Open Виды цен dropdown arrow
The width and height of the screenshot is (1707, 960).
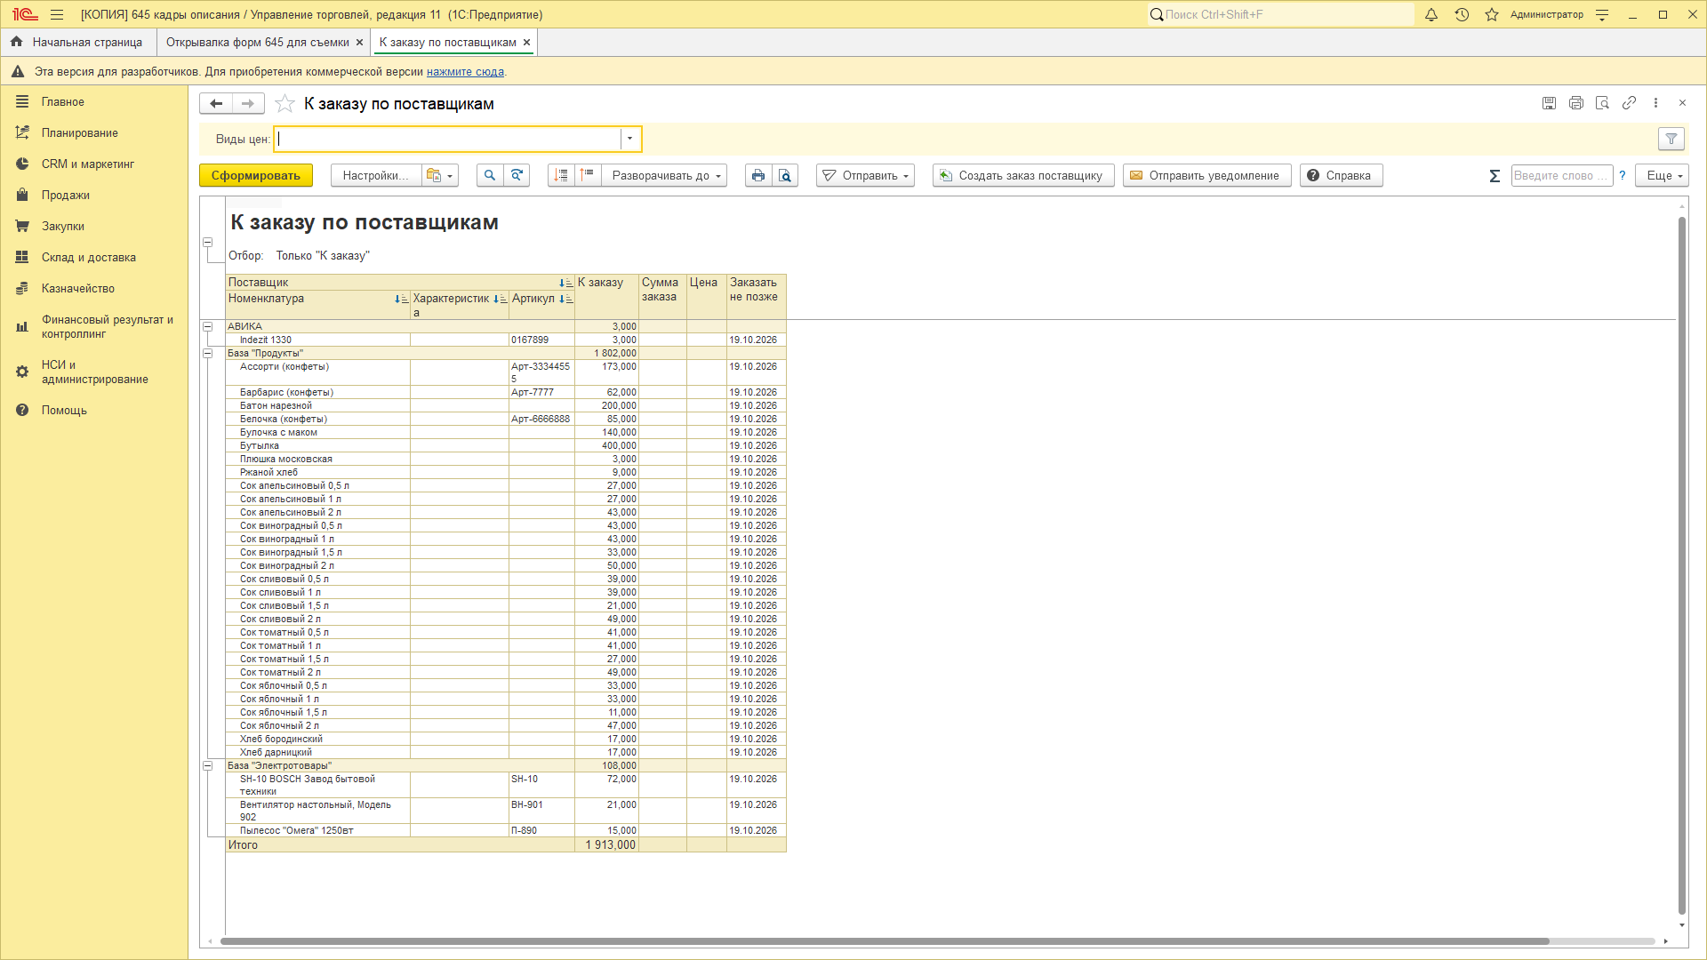click(x=630, y=139)
